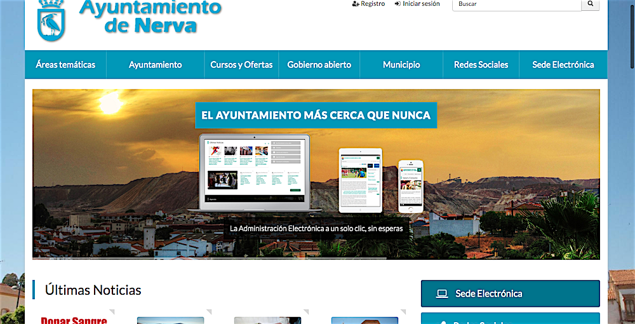Click the caption La Administración Electrónica a un solo clic
Viewport: 635px width, 324px height.
tap(316, 229)
